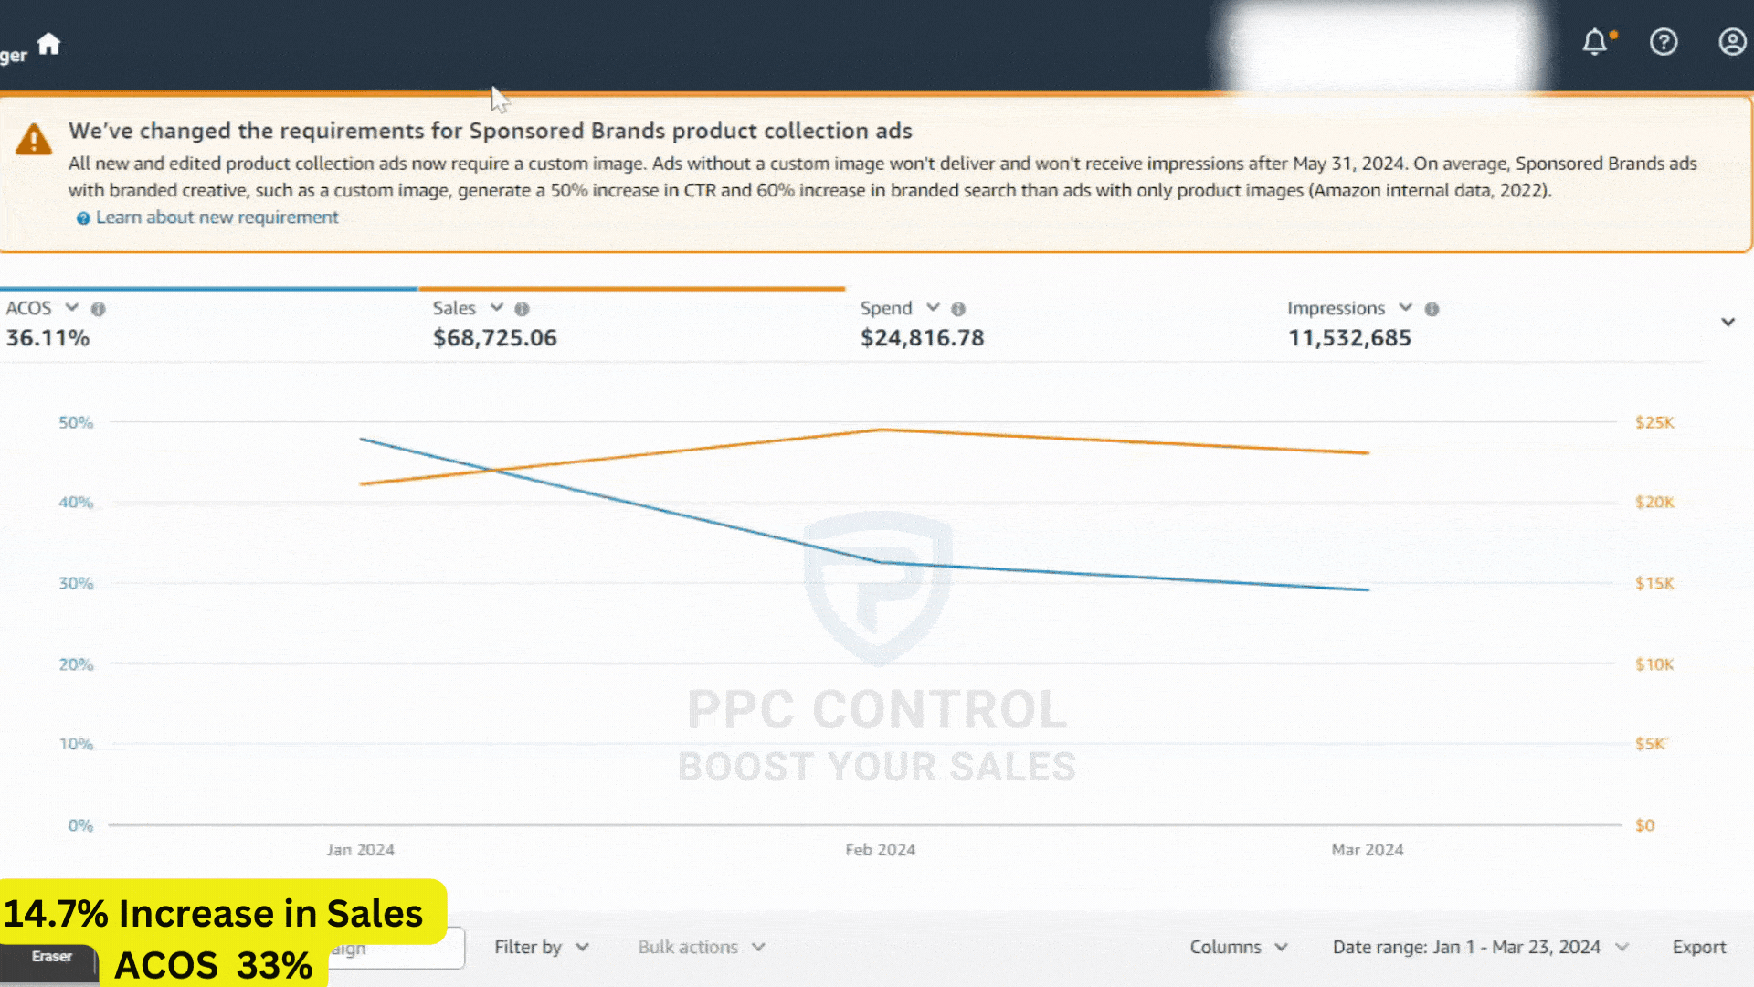
Task: Toggle the ACOS metric on the chart
Action: coord(70,307)
